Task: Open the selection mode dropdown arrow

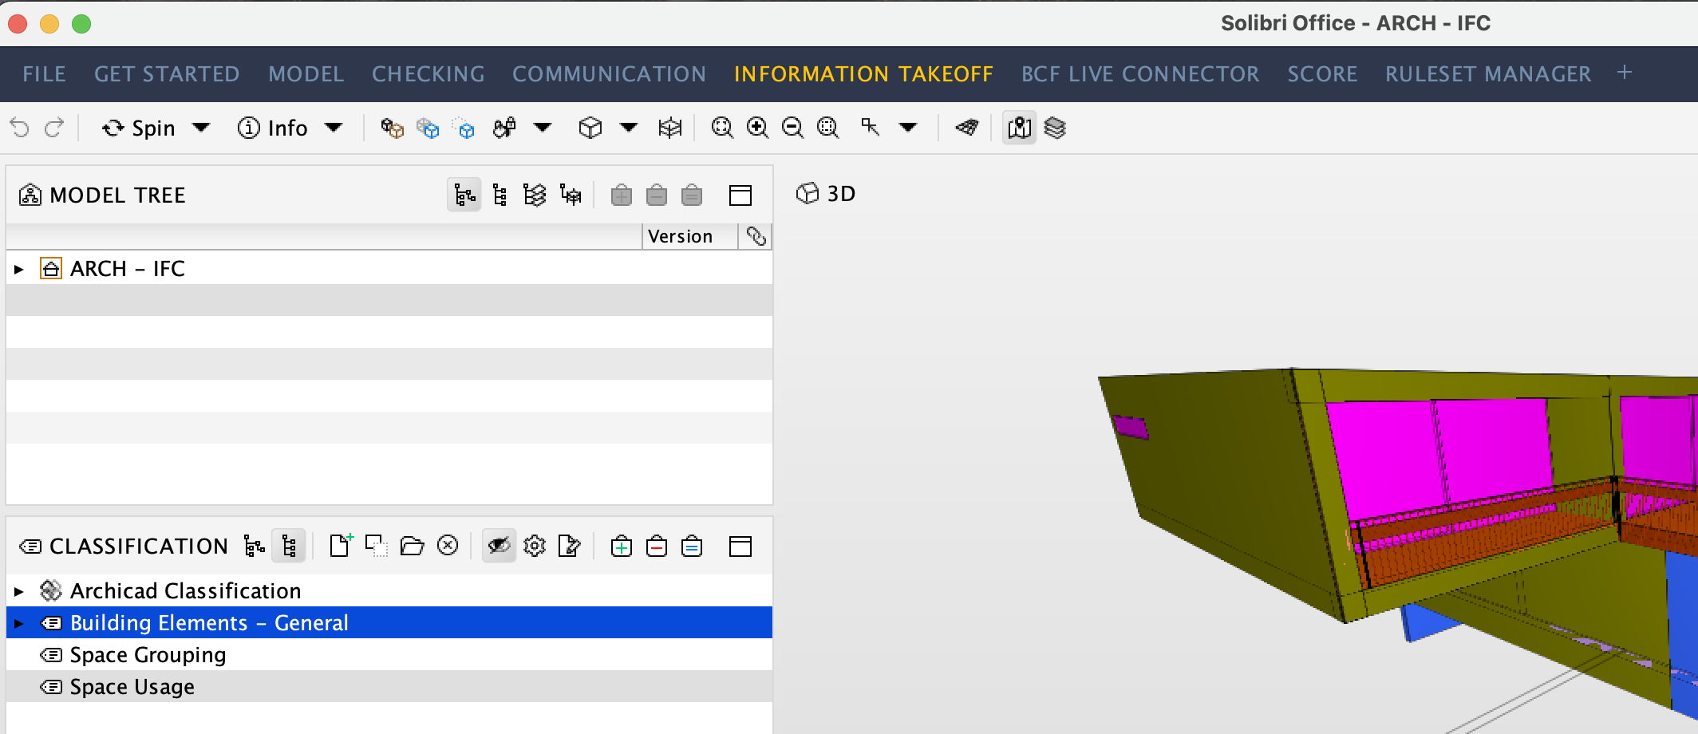Action: [908, 128]
